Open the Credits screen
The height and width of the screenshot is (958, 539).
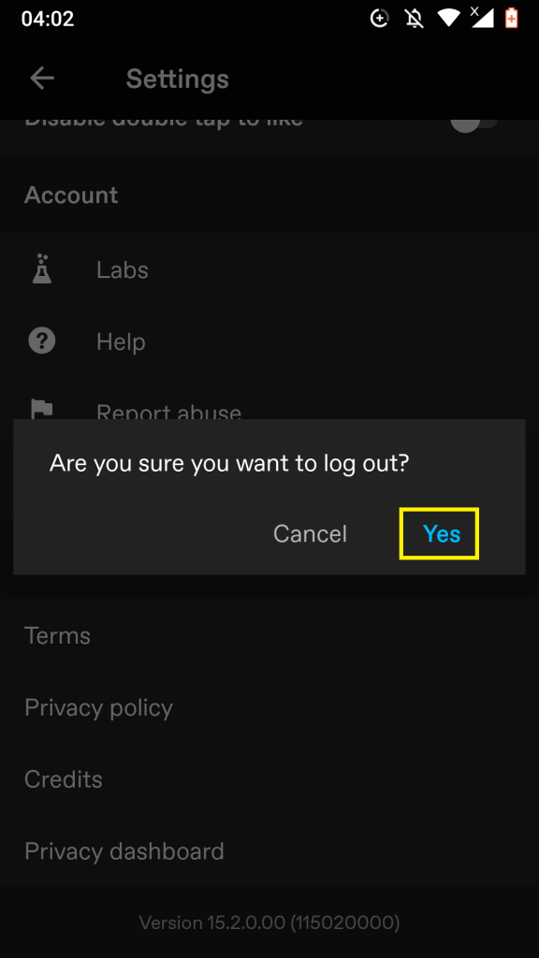(x=63, y=778)
